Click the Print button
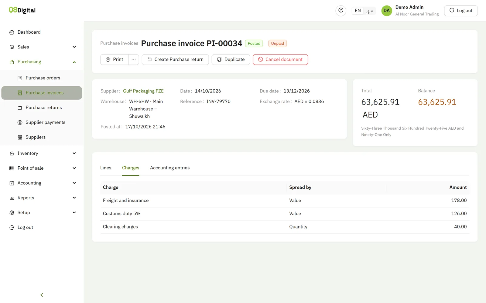 (115, 59)
